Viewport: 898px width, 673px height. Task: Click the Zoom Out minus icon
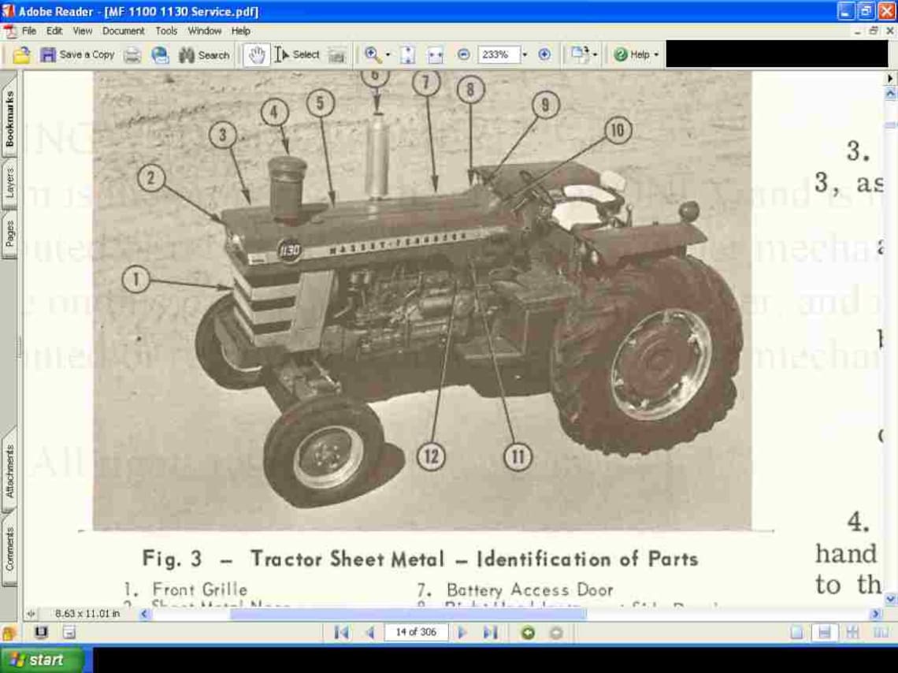(464, 54)
